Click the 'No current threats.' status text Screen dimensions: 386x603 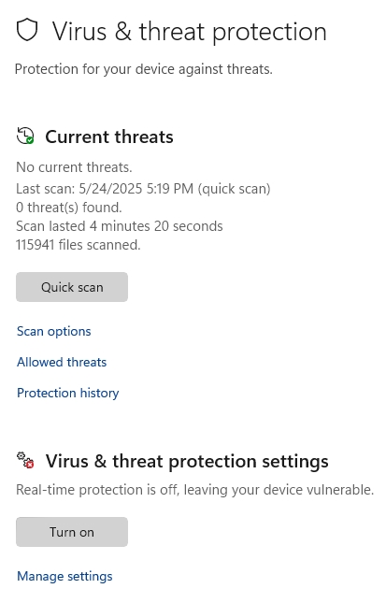pyautogui.click(x=74, y=167)
